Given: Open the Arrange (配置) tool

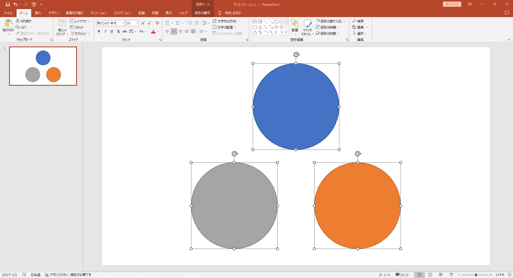Looking at the screenshot, I should [x=295, y=27].
